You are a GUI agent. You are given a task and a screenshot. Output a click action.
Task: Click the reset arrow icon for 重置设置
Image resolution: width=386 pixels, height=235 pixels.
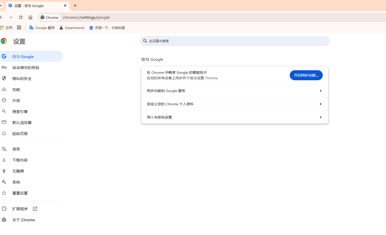(x=4, y=193)
